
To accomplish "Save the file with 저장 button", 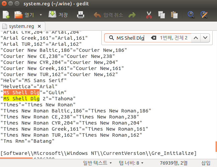I will click(58, 15).
